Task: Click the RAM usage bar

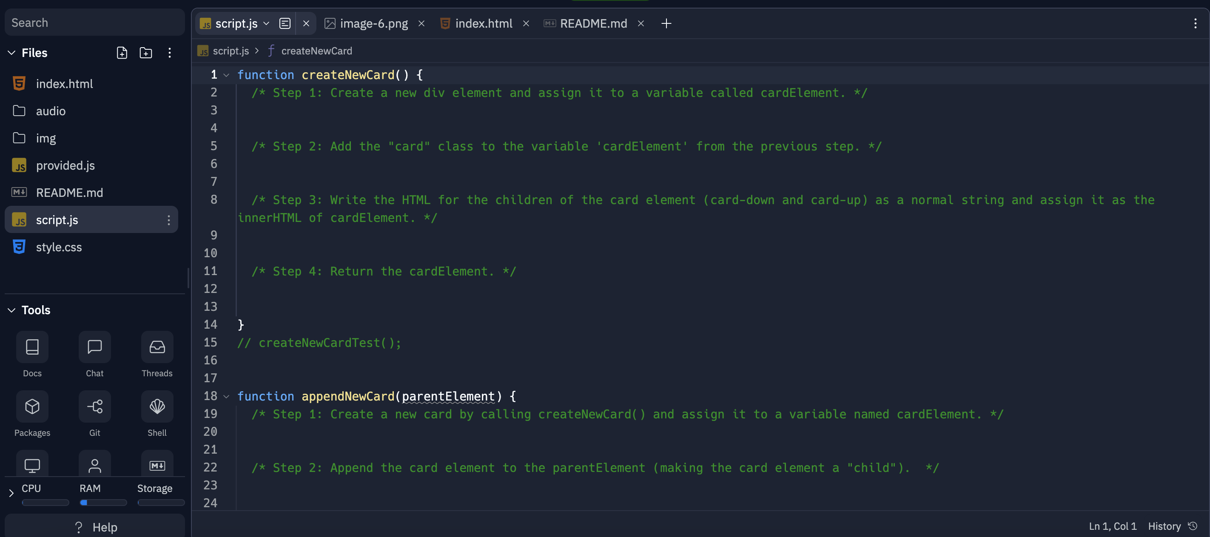Action: [102, 503]
